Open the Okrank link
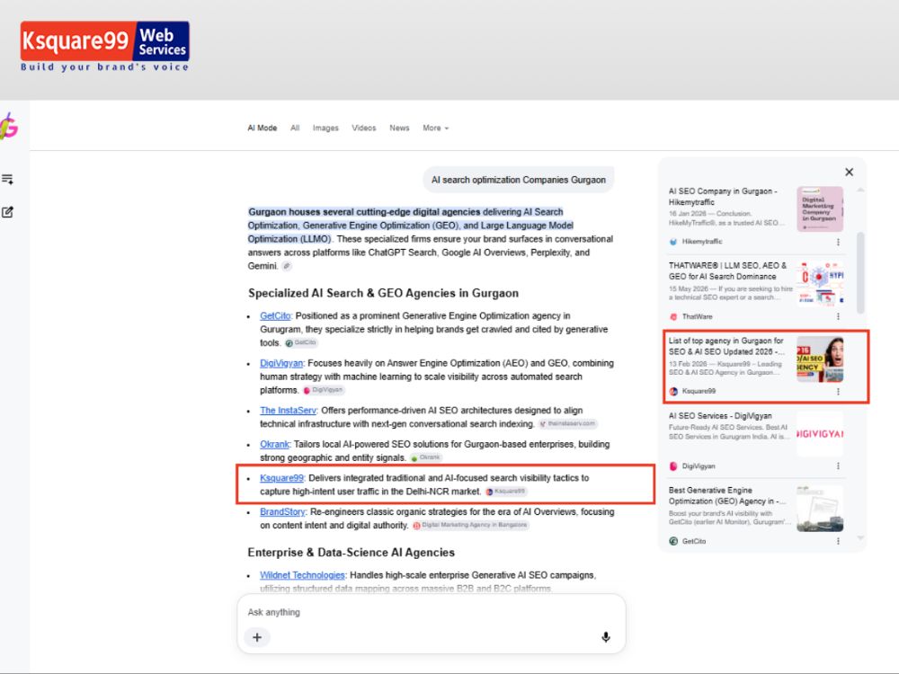 pos(274,444)
